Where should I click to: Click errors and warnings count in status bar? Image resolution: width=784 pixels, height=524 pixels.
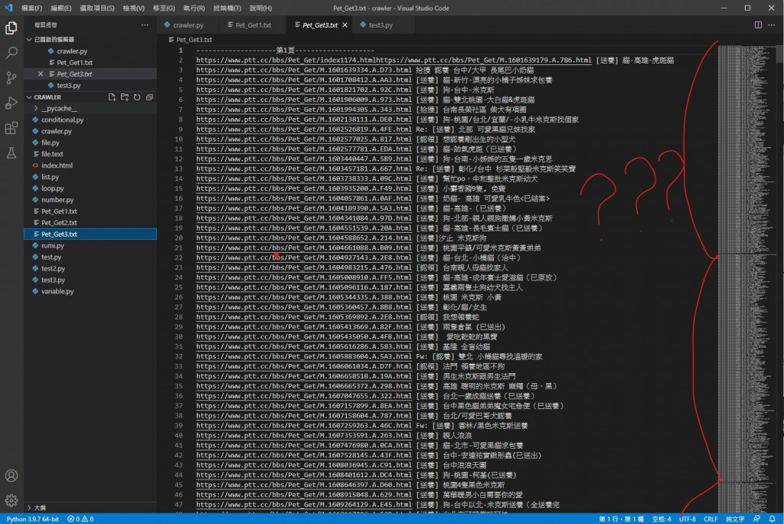[x=80, y=519]
